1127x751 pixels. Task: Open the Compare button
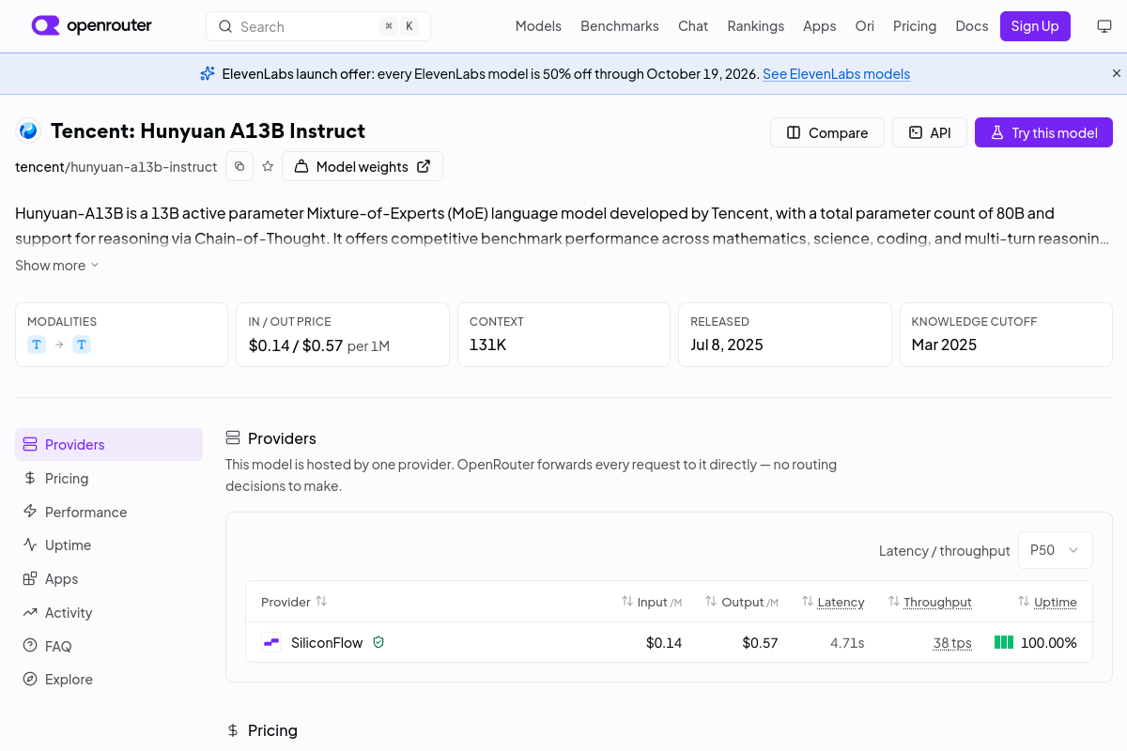pos(826,132)
